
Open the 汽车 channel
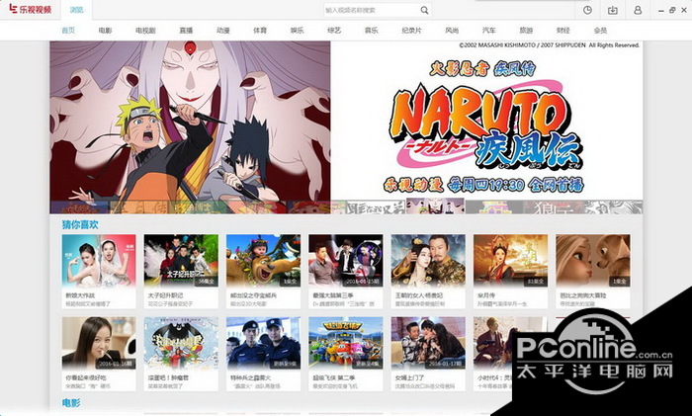(x=489, y=31)
